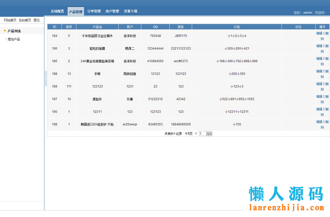Image resolution: width=330 pixels, height=217 pixels.
Task: Open the 用户管理 section
Action: coord(112,11)
